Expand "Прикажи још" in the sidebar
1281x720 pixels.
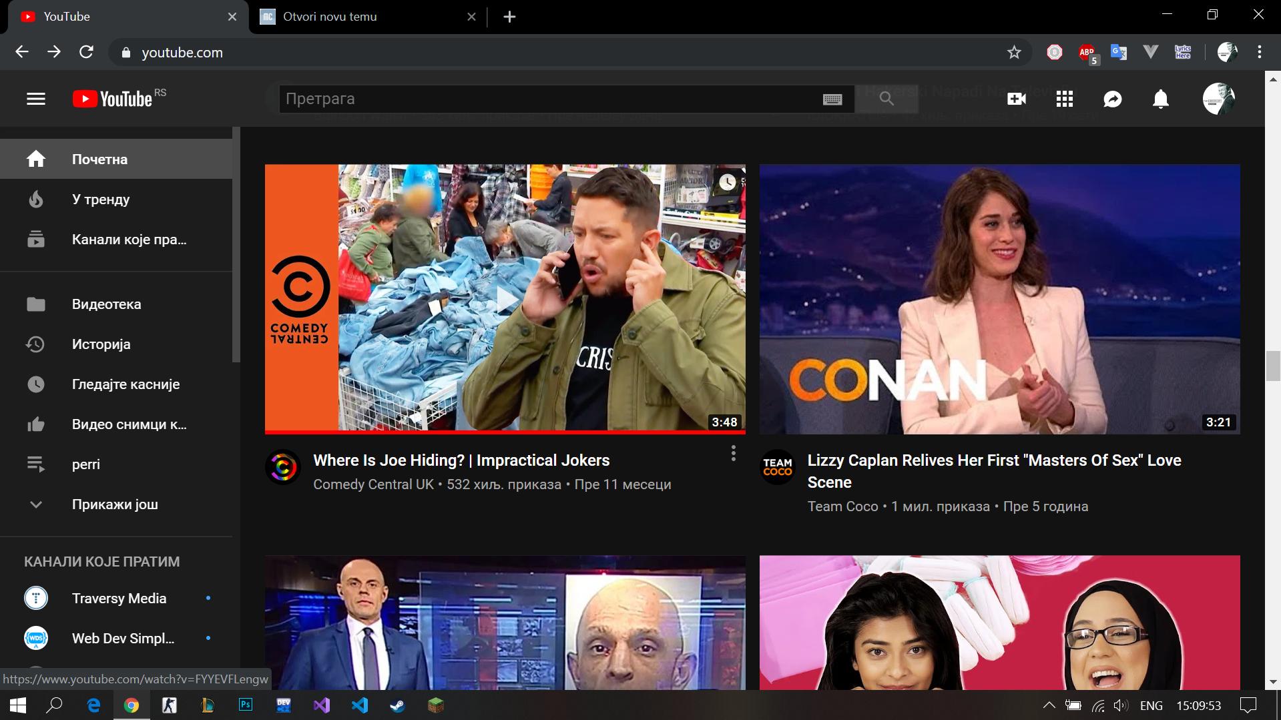(115, 504)
